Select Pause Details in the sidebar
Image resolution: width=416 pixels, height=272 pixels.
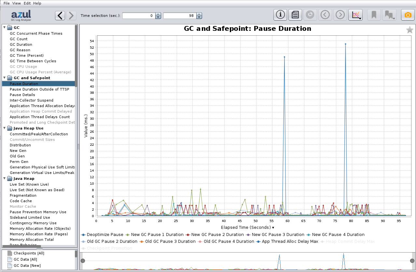coord(22,95)
